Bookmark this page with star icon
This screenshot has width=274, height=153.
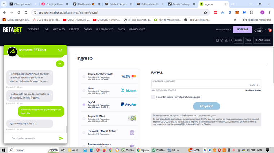click(x=205, y=13)
